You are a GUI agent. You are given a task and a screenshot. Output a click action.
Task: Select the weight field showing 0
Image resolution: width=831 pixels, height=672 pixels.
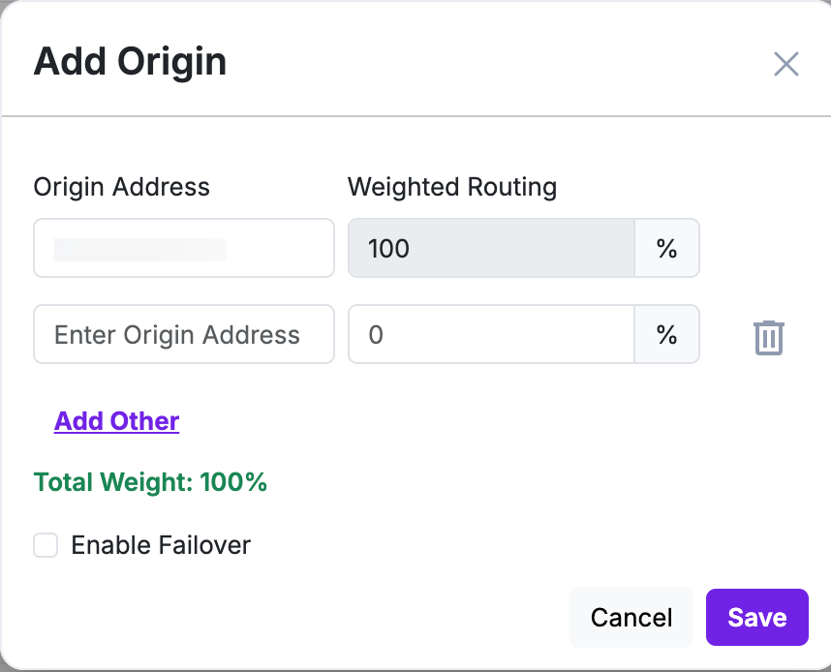(491, 334)
